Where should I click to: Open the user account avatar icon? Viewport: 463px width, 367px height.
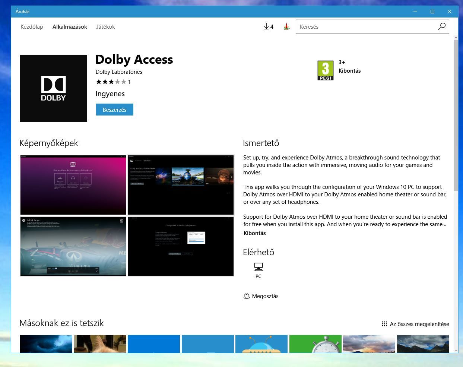(286, 27)
